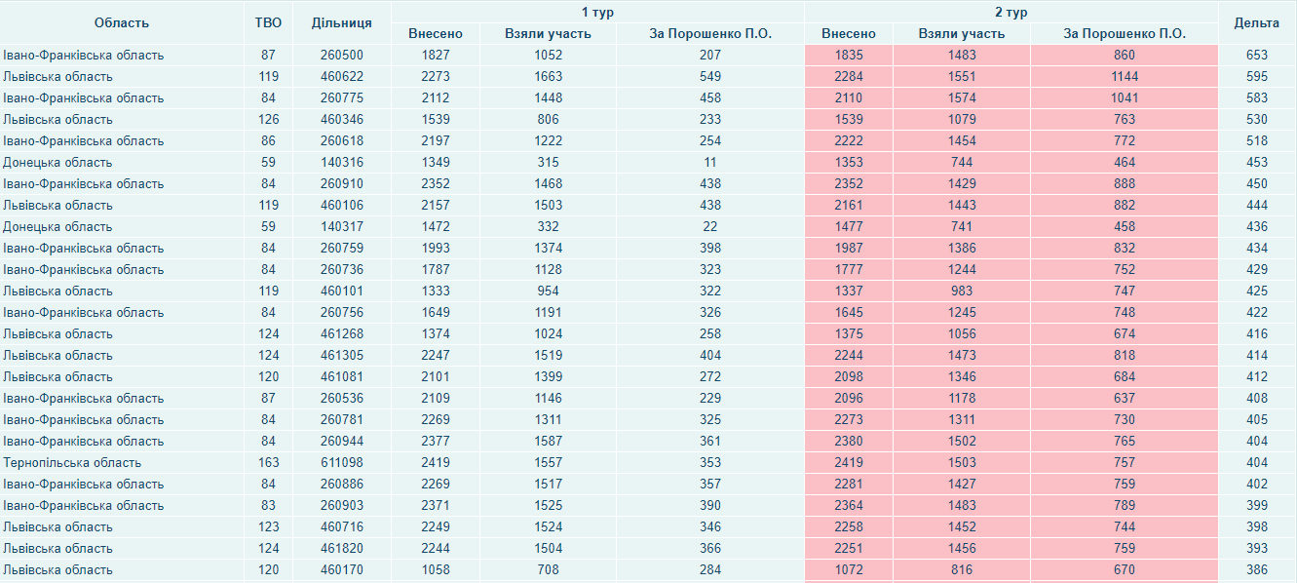Click precinct number 140317

pyautogui.click(x=341, y=227)
